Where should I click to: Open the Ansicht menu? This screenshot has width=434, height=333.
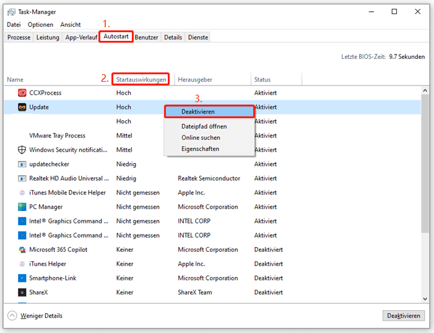tap(71, 25)
